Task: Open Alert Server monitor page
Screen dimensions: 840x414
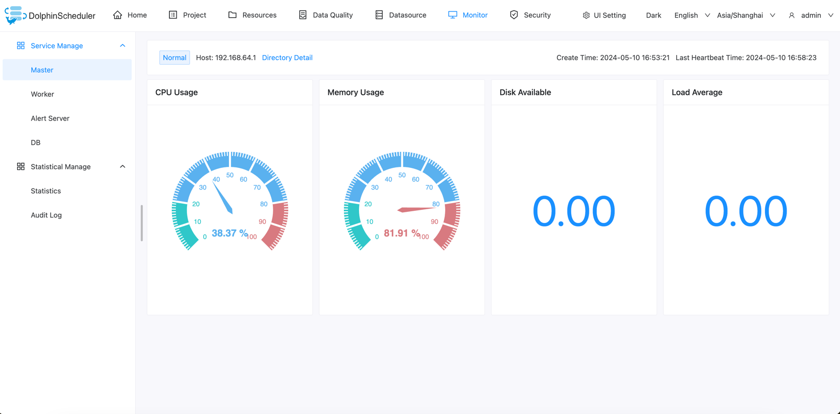Action: click(50, 119)
